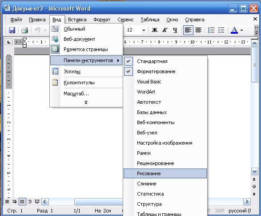This screenshot has height=216, width=261.
Task: Click the tab stop selector on ruler
Action: pos(8,42)
